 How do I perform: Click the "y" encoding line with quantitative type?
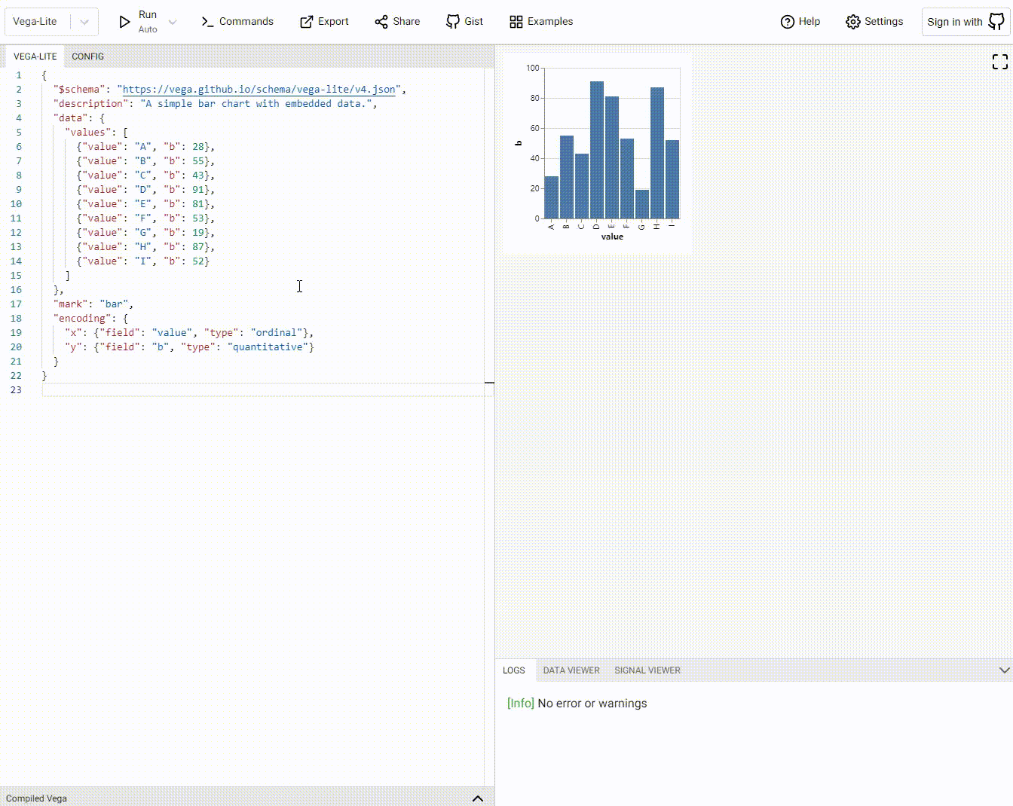coord(189,347)
